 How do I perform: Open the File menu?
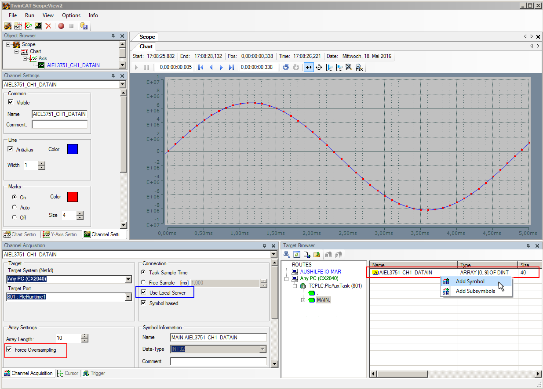[x=13, y=15]
